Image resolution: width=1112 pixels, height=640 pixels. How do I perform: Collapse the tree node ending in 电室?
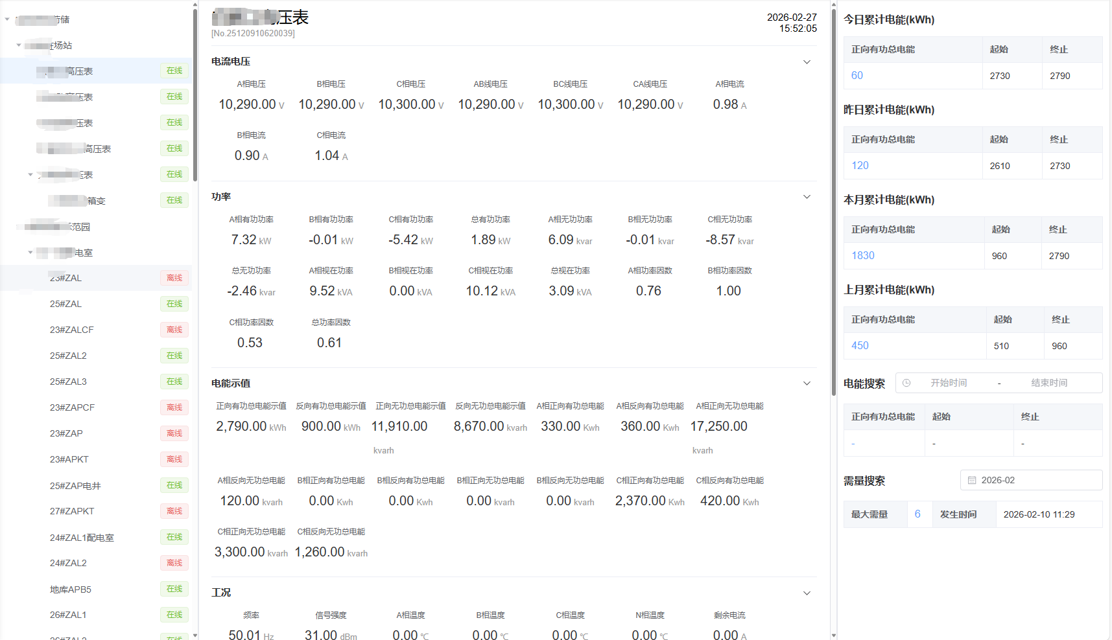[30, 253]
